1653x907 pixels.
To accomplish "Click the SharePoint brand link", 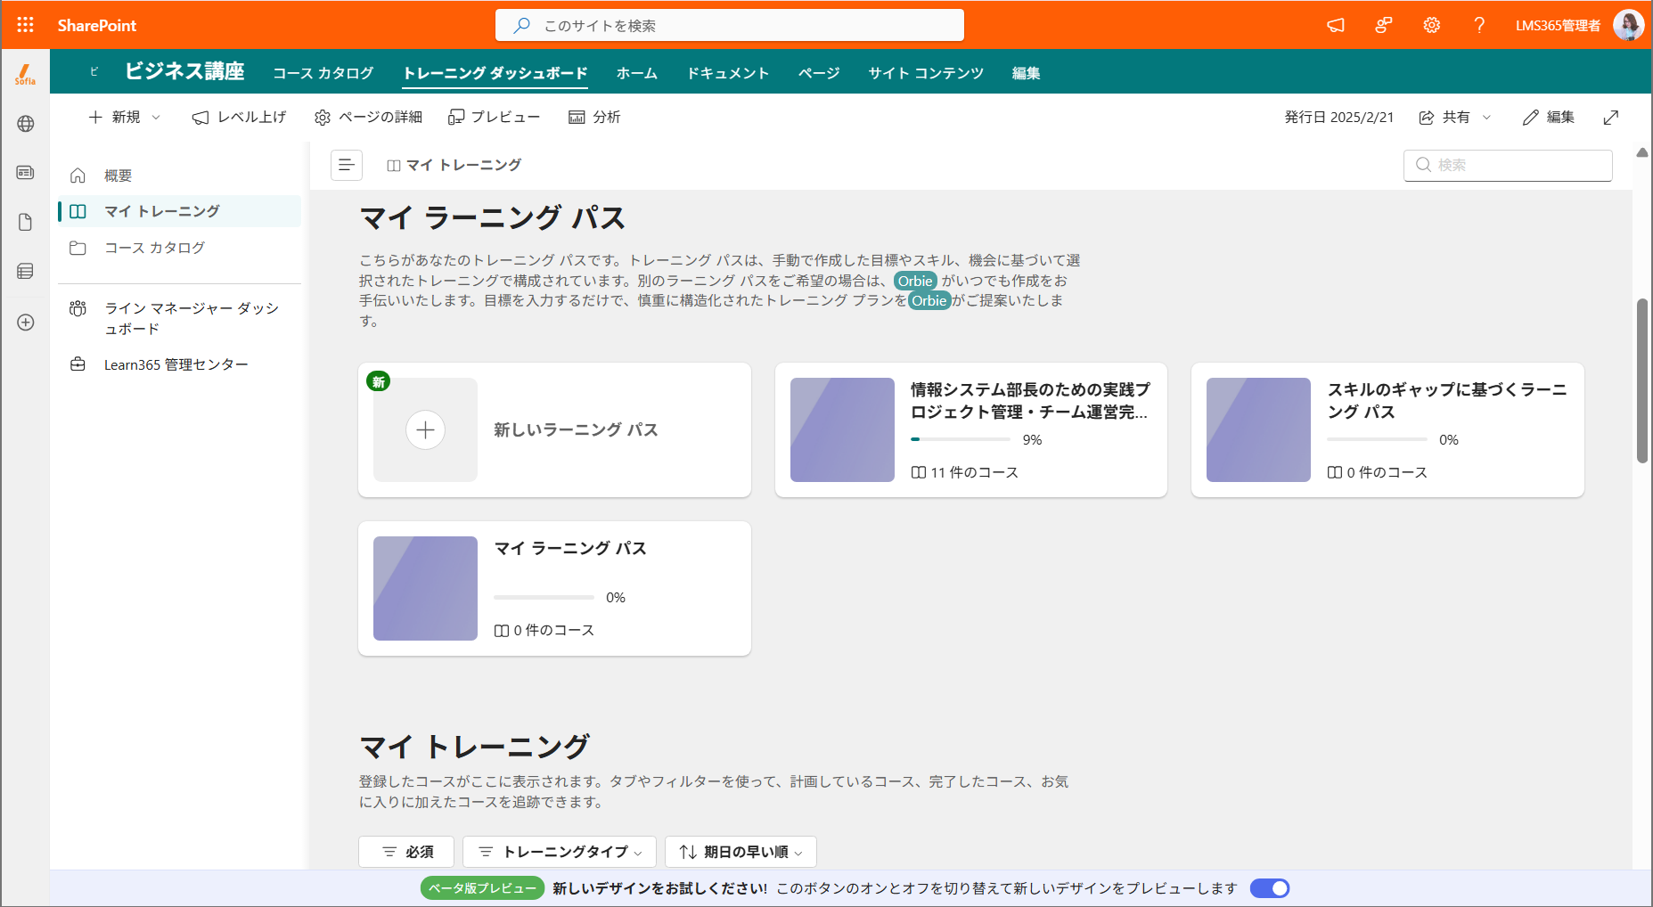I will tap(97, 25).
